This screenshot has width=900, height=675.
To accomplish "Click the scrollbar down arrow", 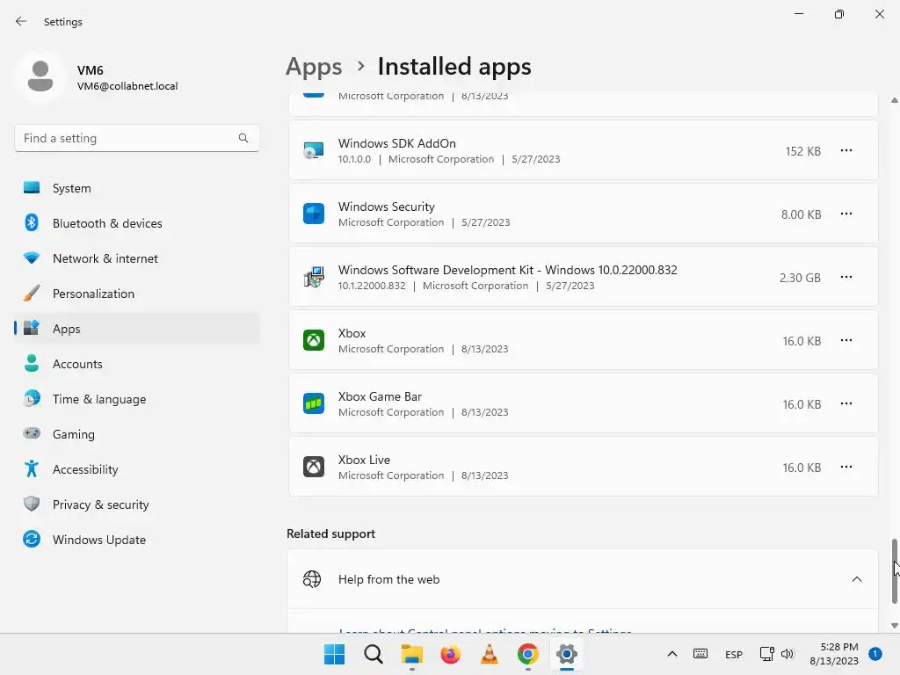I will 894,626.
